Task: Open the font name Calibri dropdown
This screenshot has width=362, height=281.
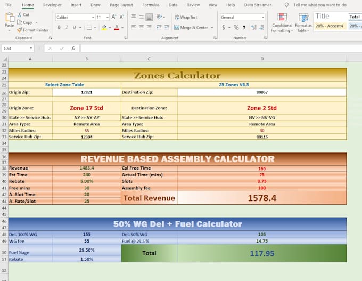Action: coord(93,18)
